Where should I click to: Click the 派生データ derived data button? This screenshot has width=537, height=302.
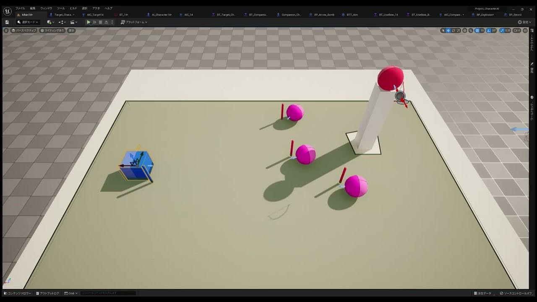click(x=482, y=293)
